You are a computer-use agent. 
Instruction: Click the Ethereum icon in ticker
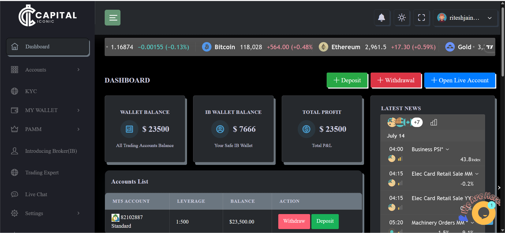(x=323, y=47)
